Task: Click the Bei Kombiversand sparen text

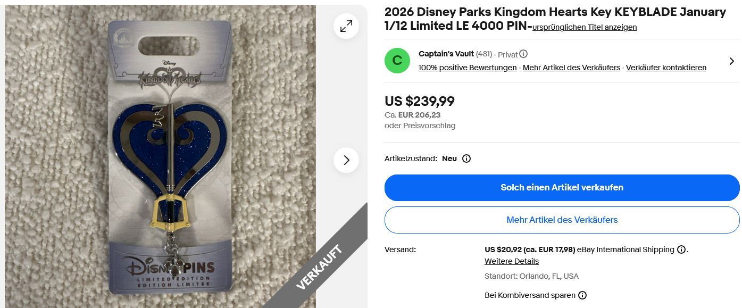Action: click(530, 295)
